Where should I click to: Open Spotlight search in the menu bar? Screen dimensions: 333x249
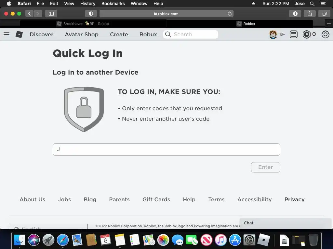[x=312, y=4]
